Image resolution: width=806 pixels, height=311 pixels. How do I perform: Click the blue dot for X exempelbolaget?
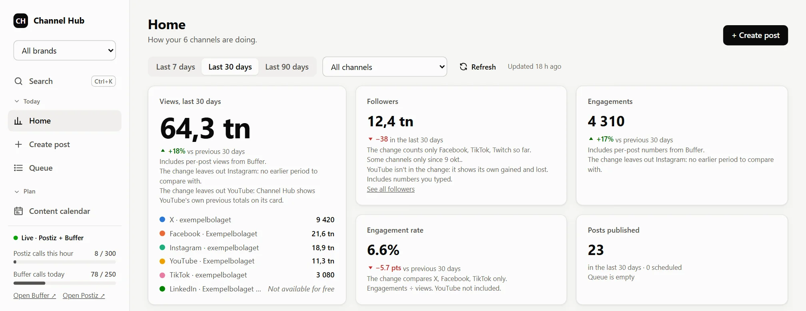162,219
